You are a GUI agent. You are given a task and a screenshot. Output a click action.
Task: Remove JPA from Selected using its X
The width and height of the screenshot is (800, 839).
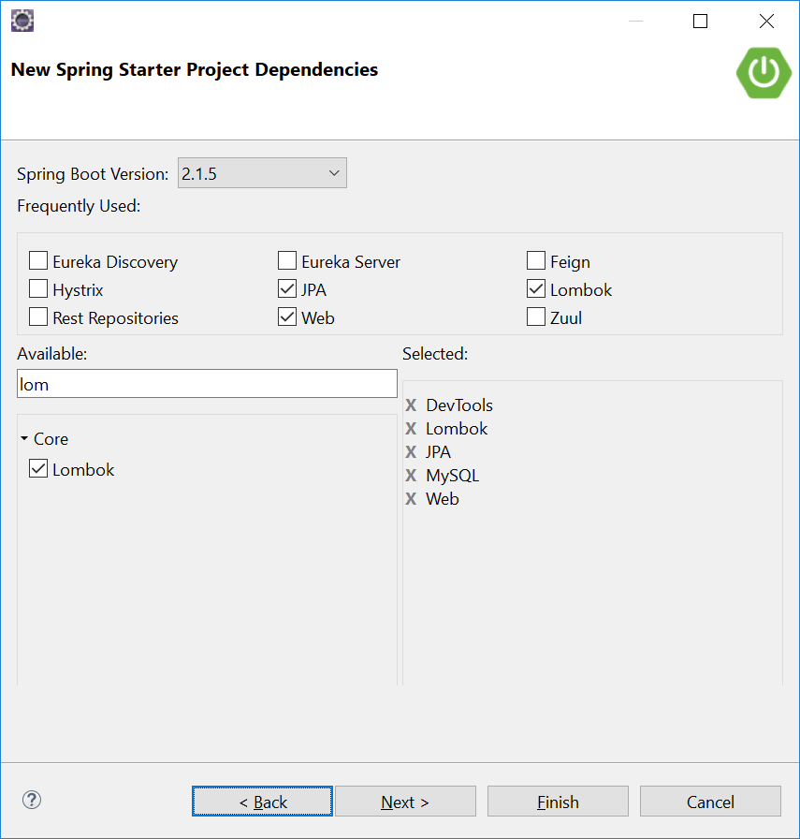click(411, 452)
